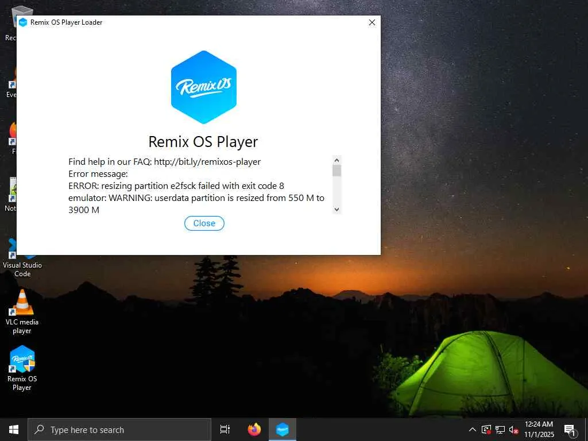
Task: Click the error message scrollbar thumb
Action: [336, 171]
